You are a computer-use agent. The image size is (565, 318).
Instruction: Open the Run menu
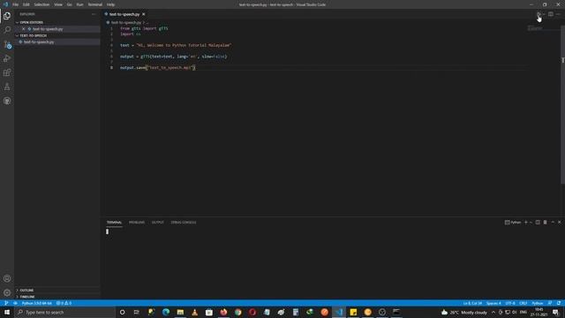79,4
